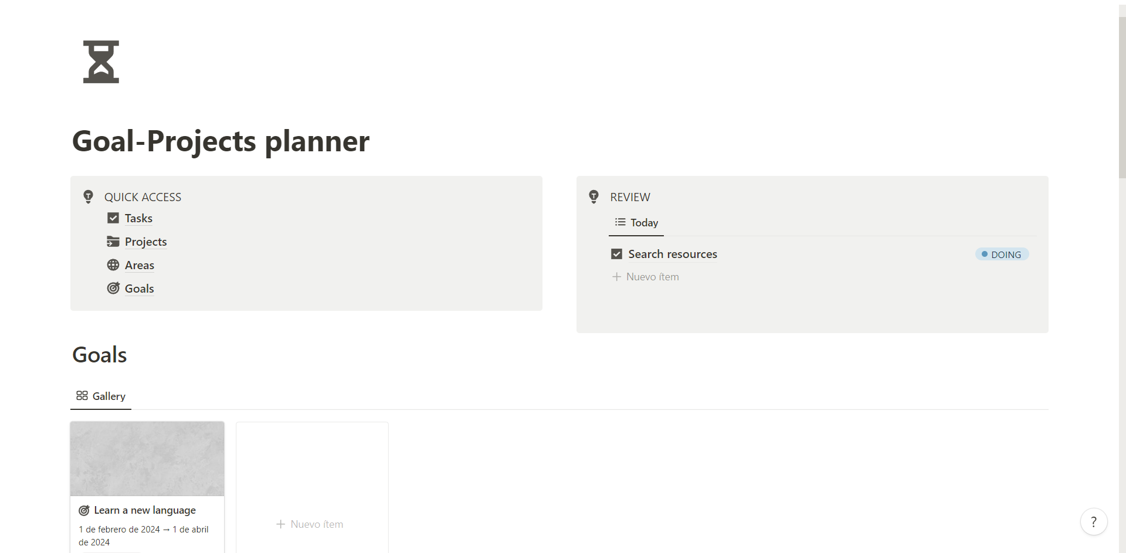
Task: Click the hourglass page icon
Action: (101, 62)
